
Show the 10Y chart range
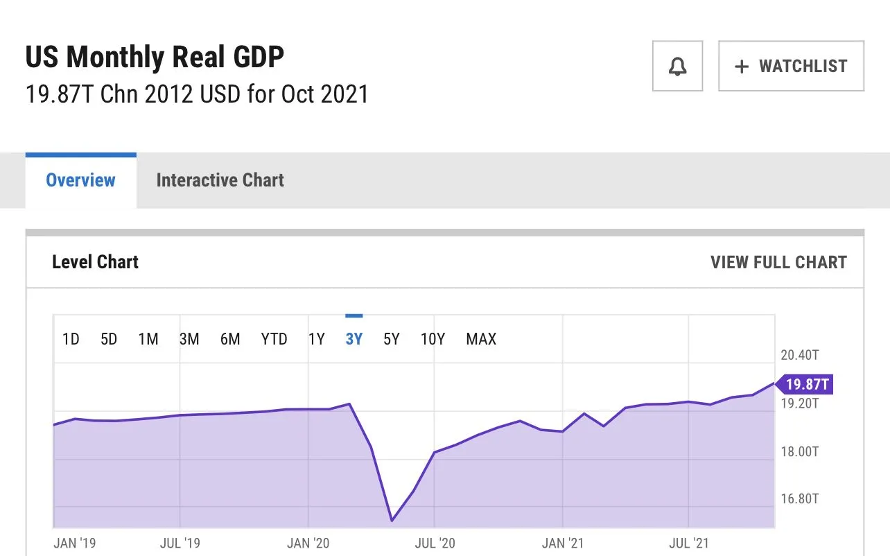433,339
